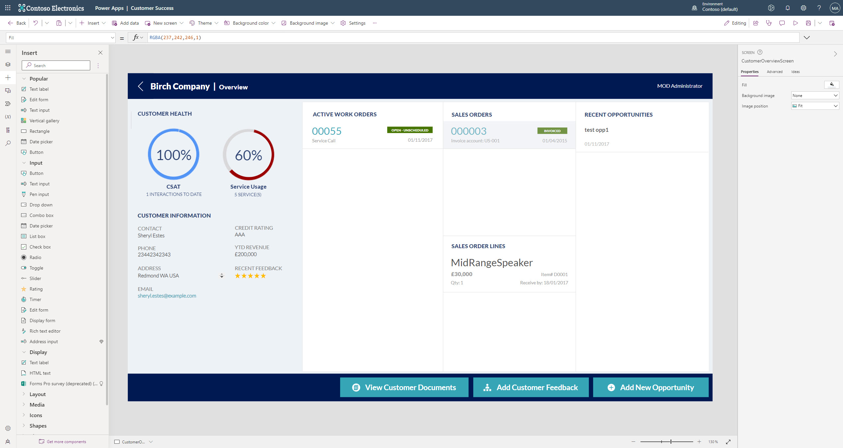Open sidebar Settings gear at bottom left

[8, 428]
